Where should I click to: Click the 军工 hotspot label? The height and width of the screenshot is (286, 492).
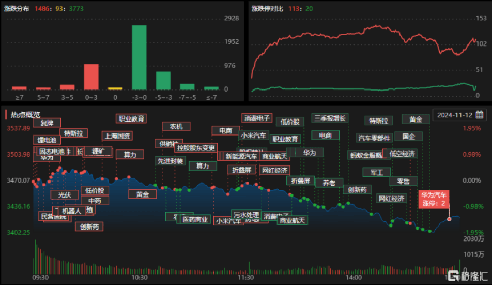pos(377,172)
